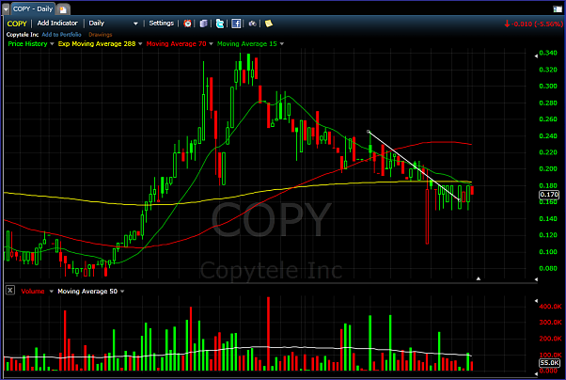The image size is (566, 380).
Task: Open the tab list dropdown arrow
Action: pyautogui.click(x=6, y=9)
